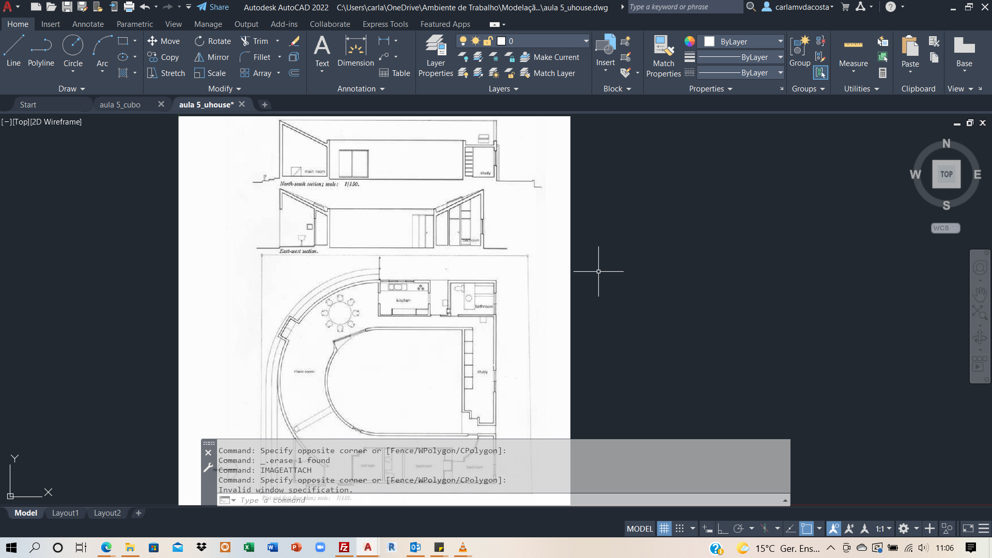Click the Measure tool
This screenshot has width=992, height=558.
853,51
